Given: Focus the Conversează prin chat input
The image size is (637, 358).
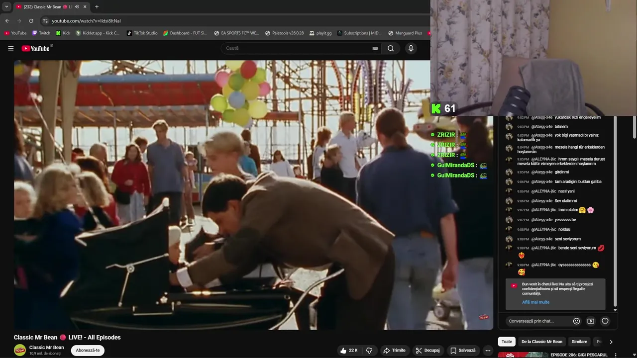Looking at the screenshot, I should [537, 321].
